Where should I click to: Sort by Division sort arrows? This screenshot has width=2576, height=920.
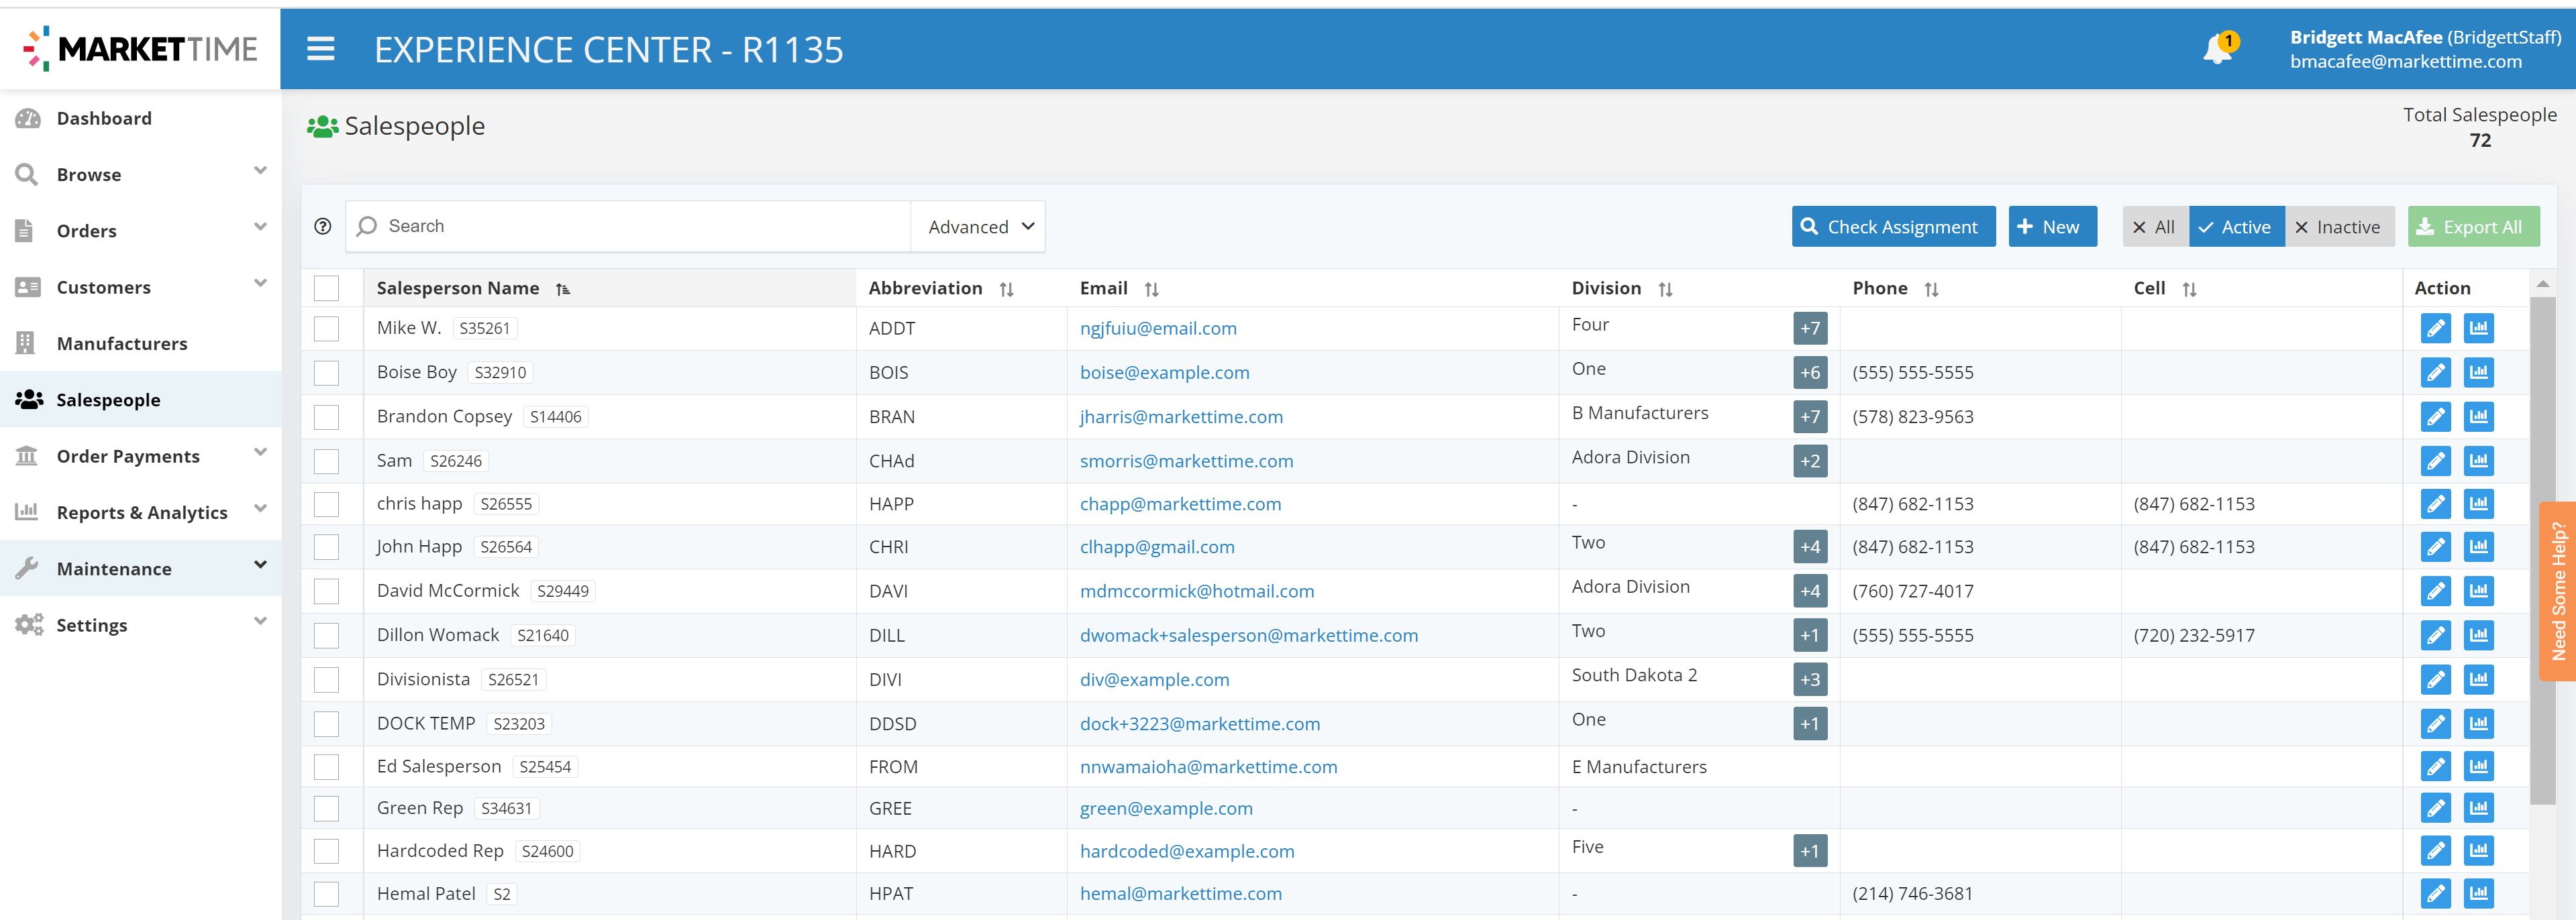pos(1665,289)
